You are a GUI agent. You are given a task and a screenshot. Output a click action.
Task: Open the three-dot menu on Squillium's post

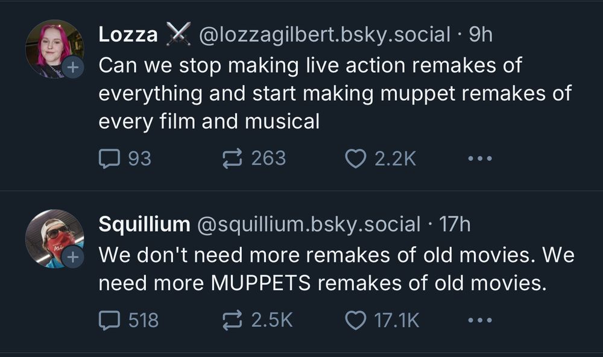(x=480, y=320)
